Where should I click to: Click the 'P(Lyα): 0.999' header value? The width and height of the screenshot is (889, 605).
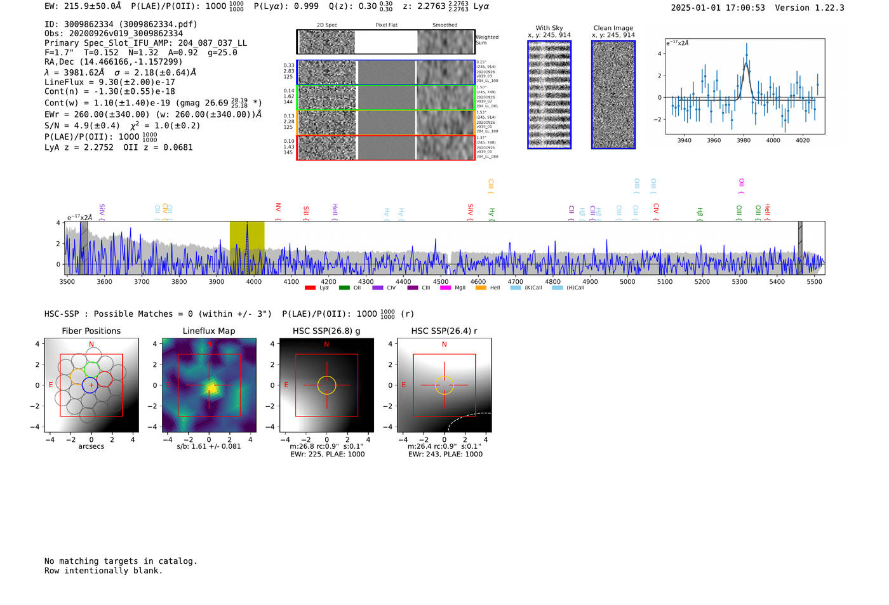(x=286, y=6)
